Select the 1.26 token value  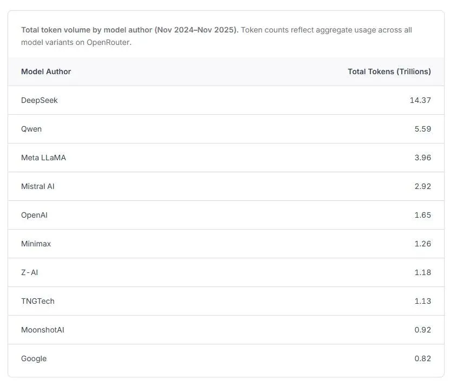(422, 244)
